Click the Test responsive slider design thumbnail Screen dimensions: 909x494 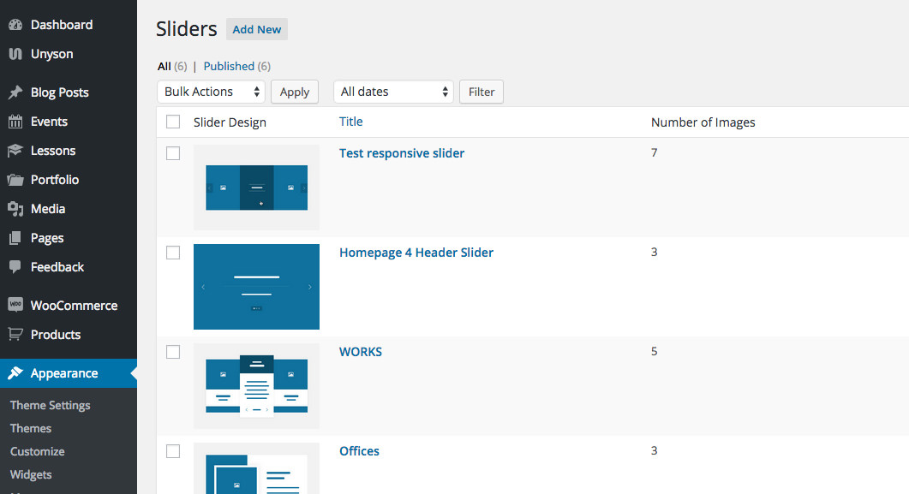256,187
